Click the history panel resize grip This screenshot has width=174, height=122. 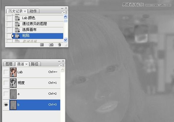point(66,45)
